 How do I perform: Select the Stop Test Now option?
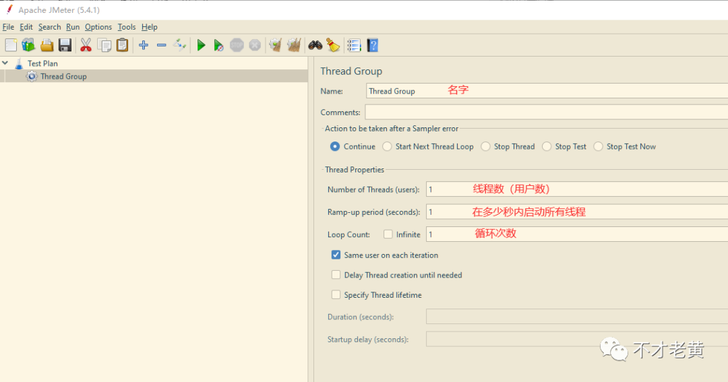tap(598, 147)
